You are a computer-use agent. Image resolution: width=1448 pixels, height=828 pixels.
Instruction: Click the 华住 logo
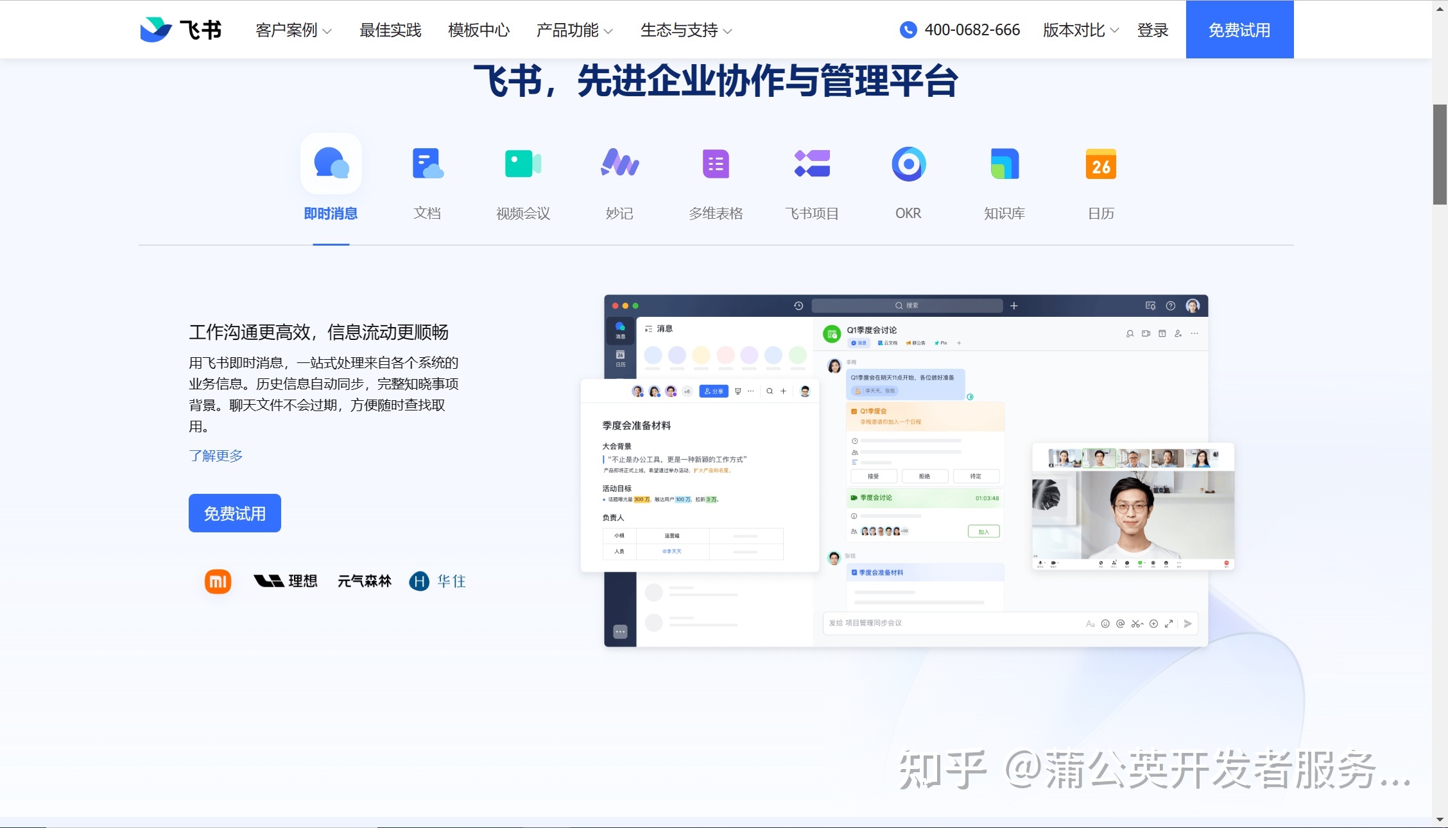pos(438,581)
